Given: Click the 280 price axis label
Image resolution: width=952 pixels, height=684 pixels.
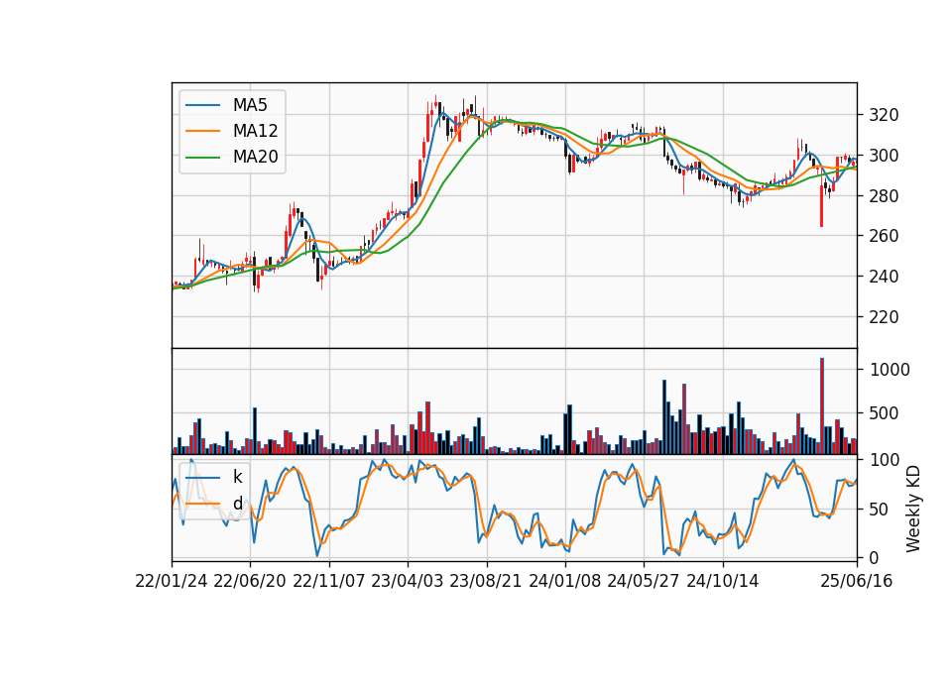Looking at the screenshot, I should [x=884, y=195].
